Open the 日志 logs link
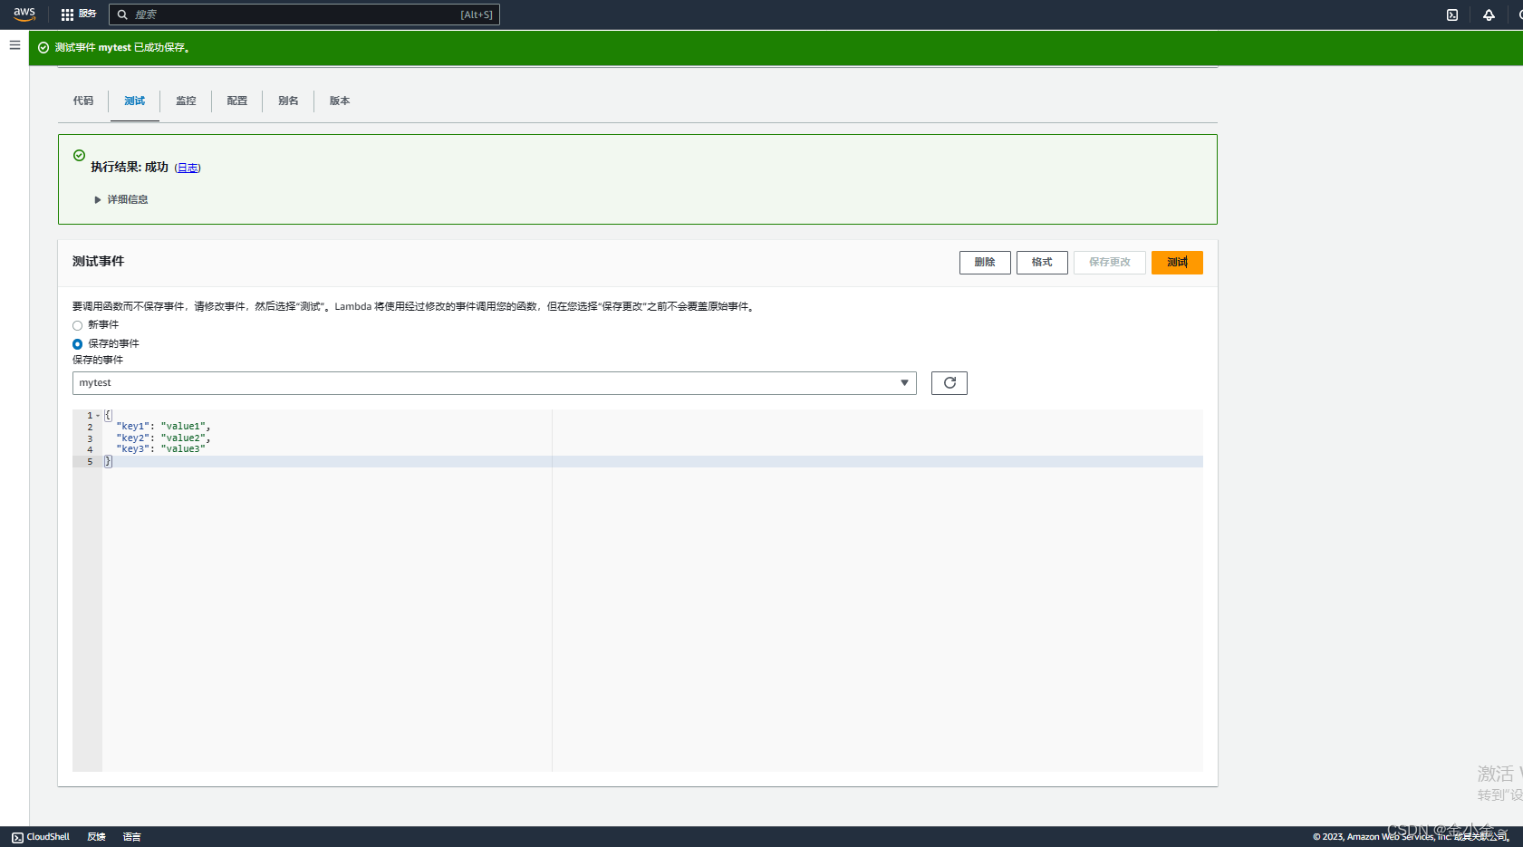 (x=188, y=168)
